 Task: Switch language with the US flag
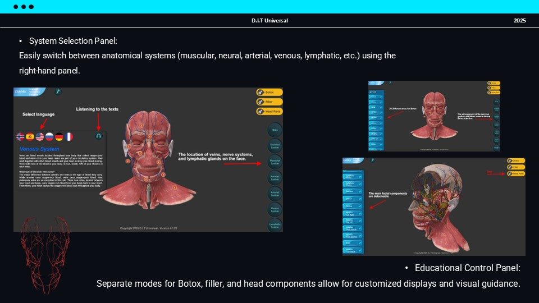(40, 136)
